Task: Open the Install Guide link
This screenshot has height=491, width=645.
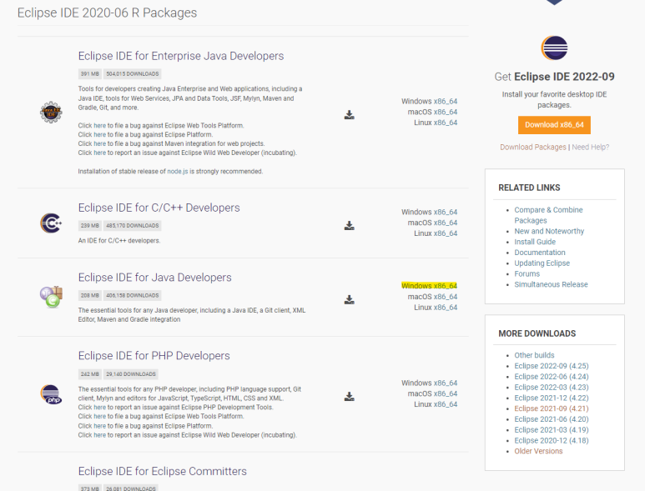Action: (535, 242)
